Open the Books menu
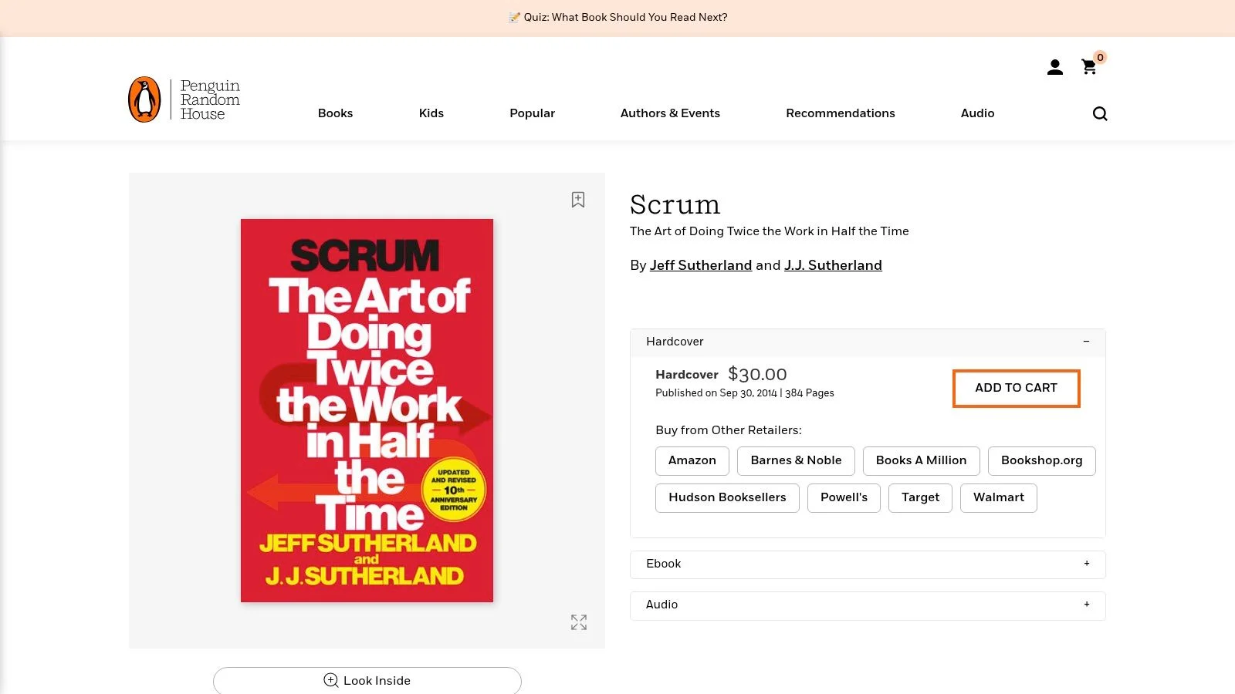This screenshot has height=694, width=1235. point(335,113)
